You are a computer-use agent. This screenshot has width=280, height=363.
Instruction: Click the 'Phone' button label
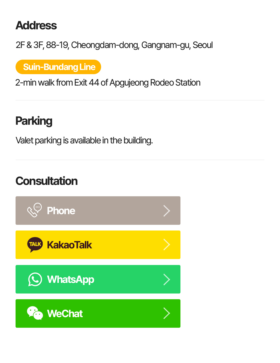(61, 211)
